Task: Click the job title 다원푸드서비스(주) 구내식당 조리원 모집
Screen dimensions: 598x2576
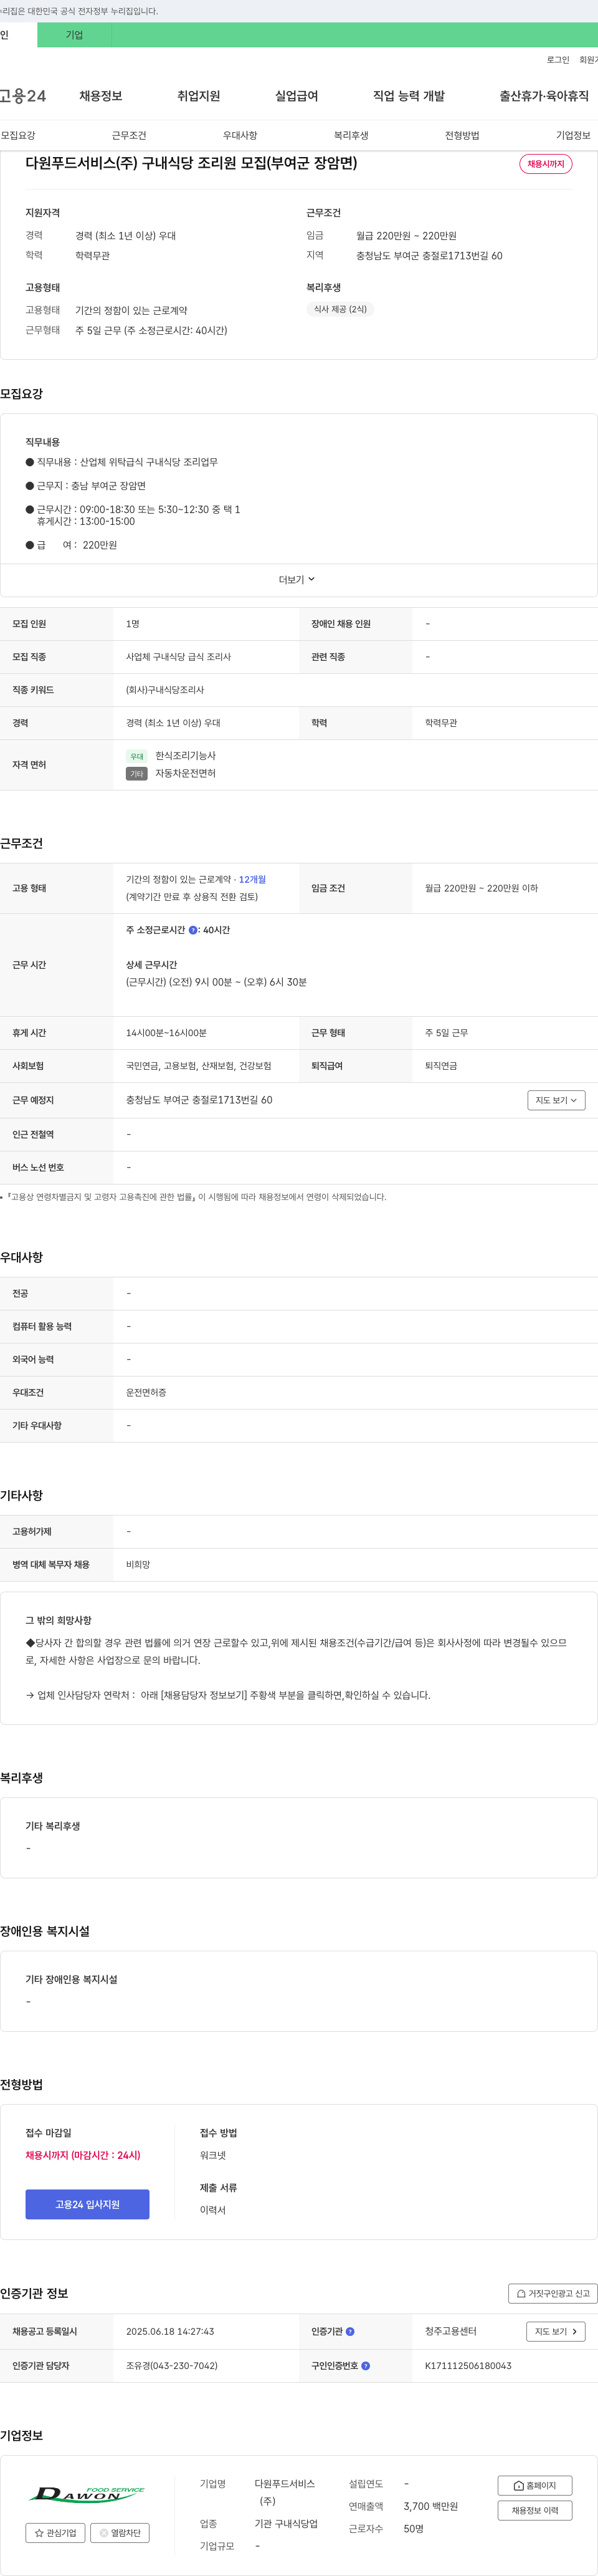Action: pos(191,163)
